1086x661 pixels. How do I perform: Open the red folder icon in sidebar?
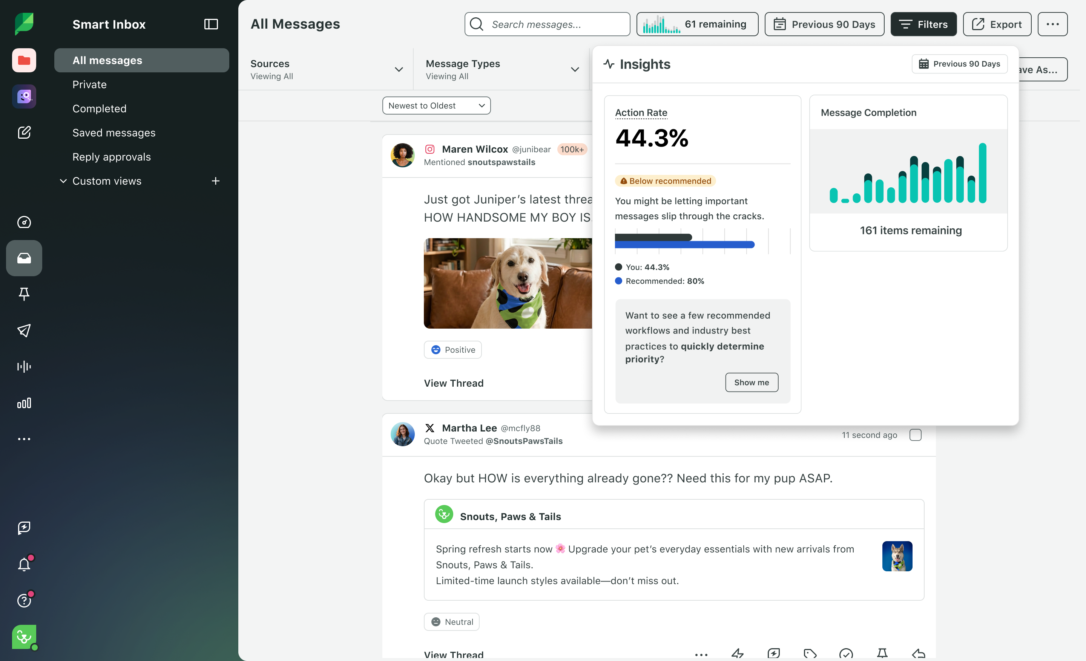point(24,60)
